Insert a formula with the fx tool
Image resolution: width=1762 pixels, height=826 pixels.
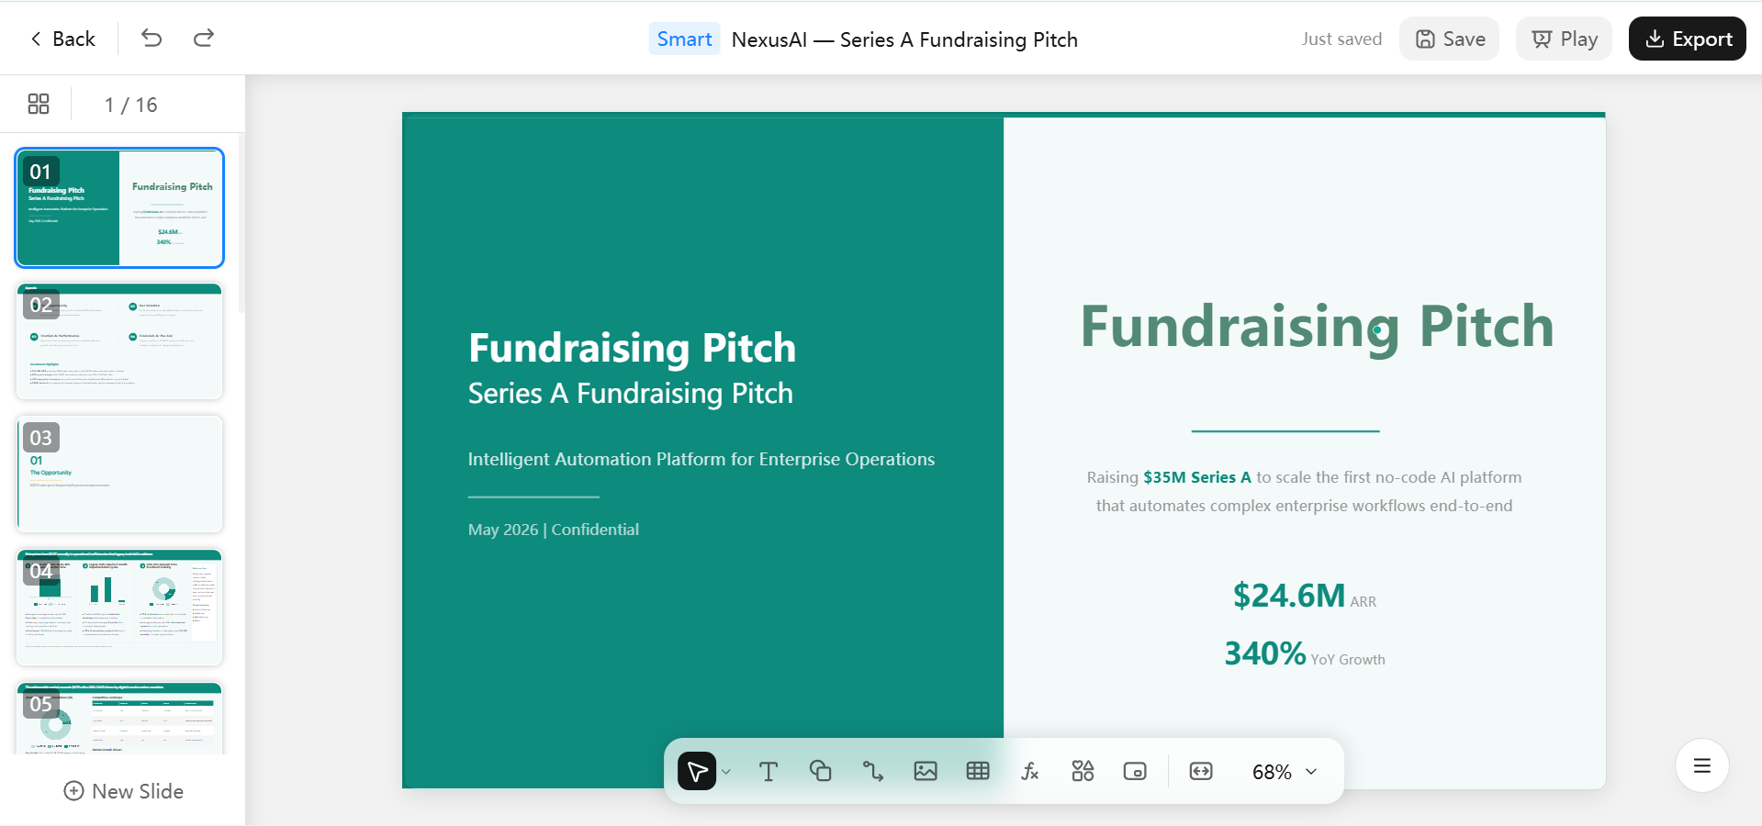1030,771
